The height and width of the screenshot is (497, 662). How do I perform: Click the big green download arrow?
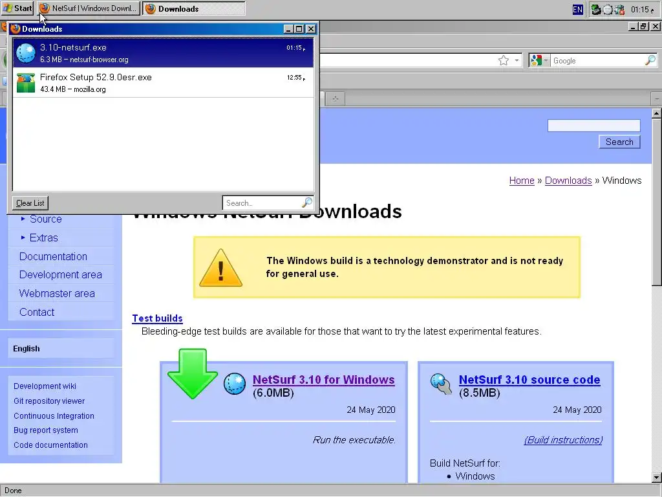pyautogui.click(x=193, y=374)
